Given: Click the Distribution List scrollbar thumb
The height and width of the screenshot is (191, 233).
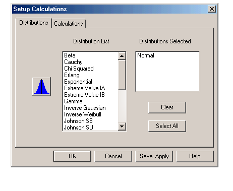Looking at the screenshot, I should pos(122,75).
